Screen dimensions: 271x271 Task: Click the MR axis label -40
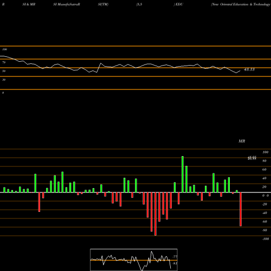[x=264, y=213]
